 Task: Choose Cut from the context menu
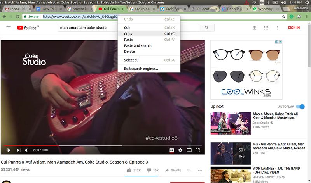click(149, 28)
